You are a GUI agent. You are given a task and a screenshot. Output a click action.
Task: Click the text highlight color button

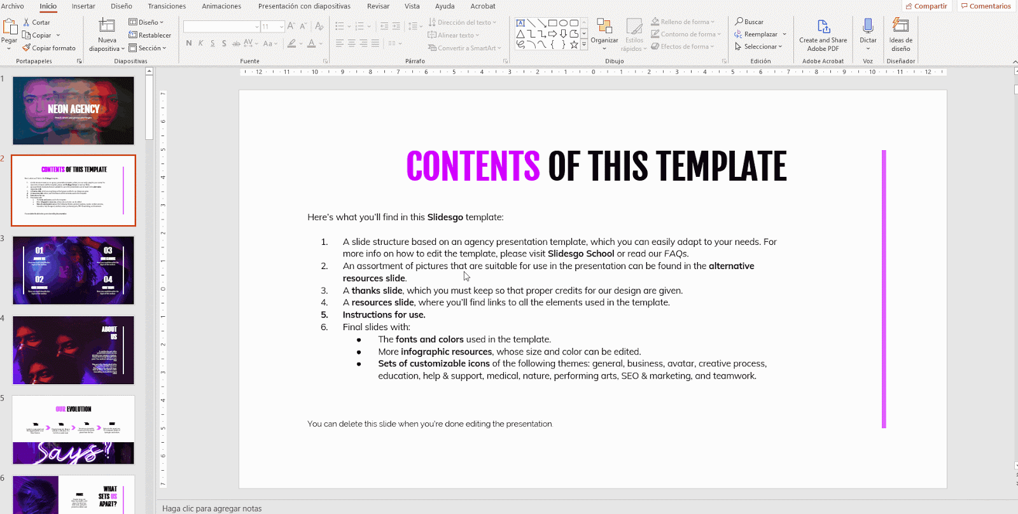click(291, 43)
